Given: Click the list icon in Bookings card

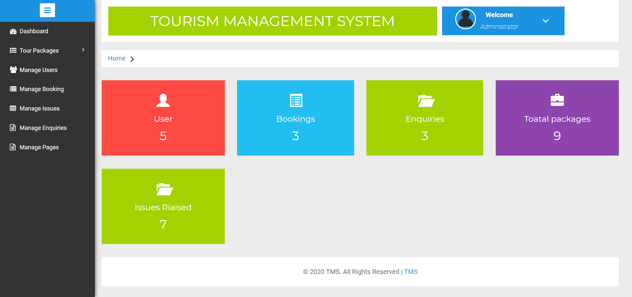Looking at the screenshot, I should [296, 100].
